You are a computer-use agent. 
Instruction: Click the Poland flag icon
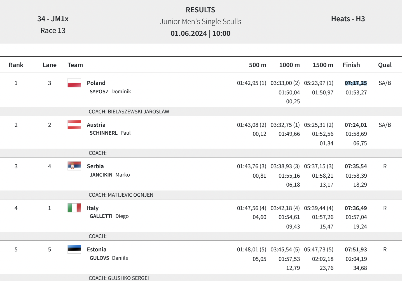click(74, 83)
